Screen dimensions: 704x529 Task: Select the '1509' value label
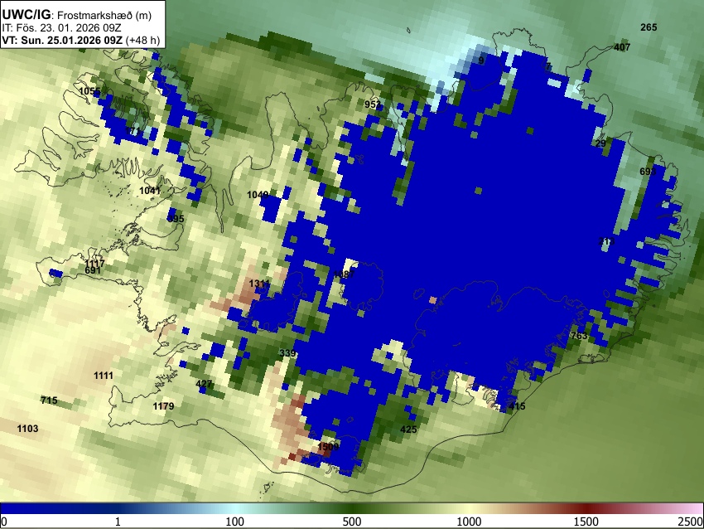coord(328,447)
